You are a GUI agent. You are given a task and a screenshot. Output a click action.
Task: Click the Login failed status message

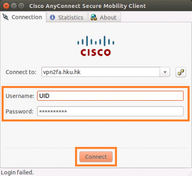17,172
